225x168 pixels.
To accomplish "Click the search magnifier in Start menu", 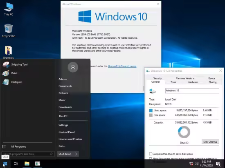I will click(51, 154).
